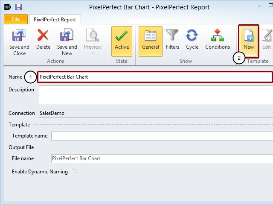The width and height of the screenshot is (273, 205).
Task: Select the PixelPerfect Report tab
Action: coord(55,20)
